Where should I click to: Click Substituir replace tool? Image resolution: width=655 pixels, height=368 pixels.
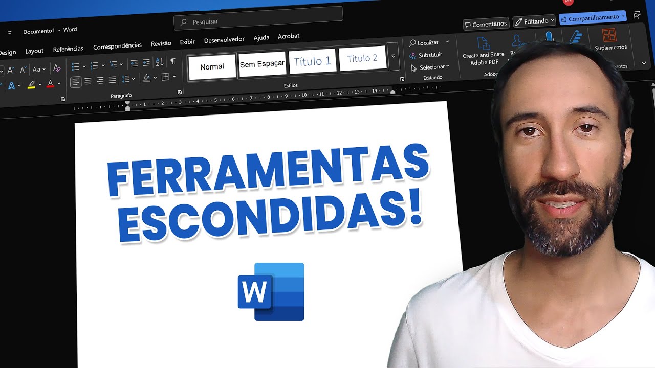[x=426, y=55]
